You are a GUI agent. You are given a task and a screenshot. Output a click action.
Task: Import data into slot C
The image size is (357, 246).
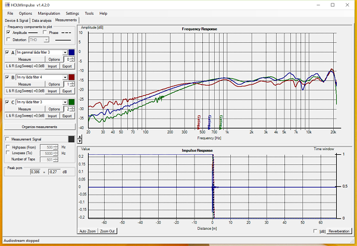(52, 116)
